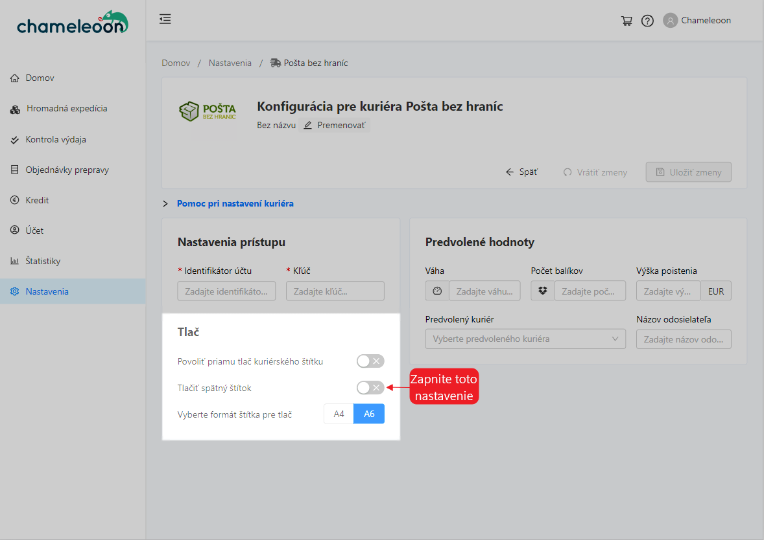Viewport: 764px width, 540px height.
Task: Click the package count boxes icon
Action: pyautogui.click(x=543, y=291)
